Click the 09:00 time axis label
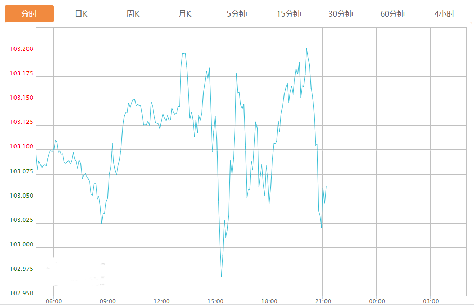 click(107, 301)
